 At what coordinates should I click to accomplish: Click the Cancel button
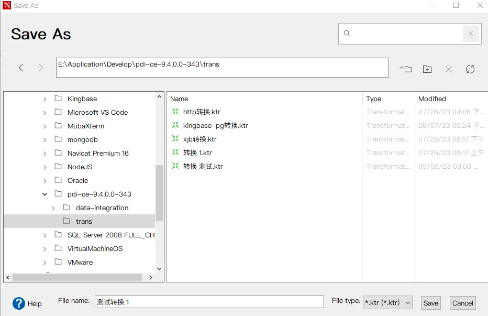click(x=463, y=303)
